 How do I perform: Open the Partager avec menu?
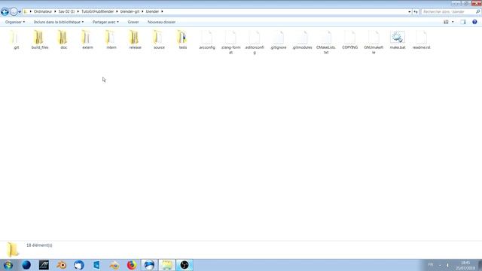pos(105,22)
